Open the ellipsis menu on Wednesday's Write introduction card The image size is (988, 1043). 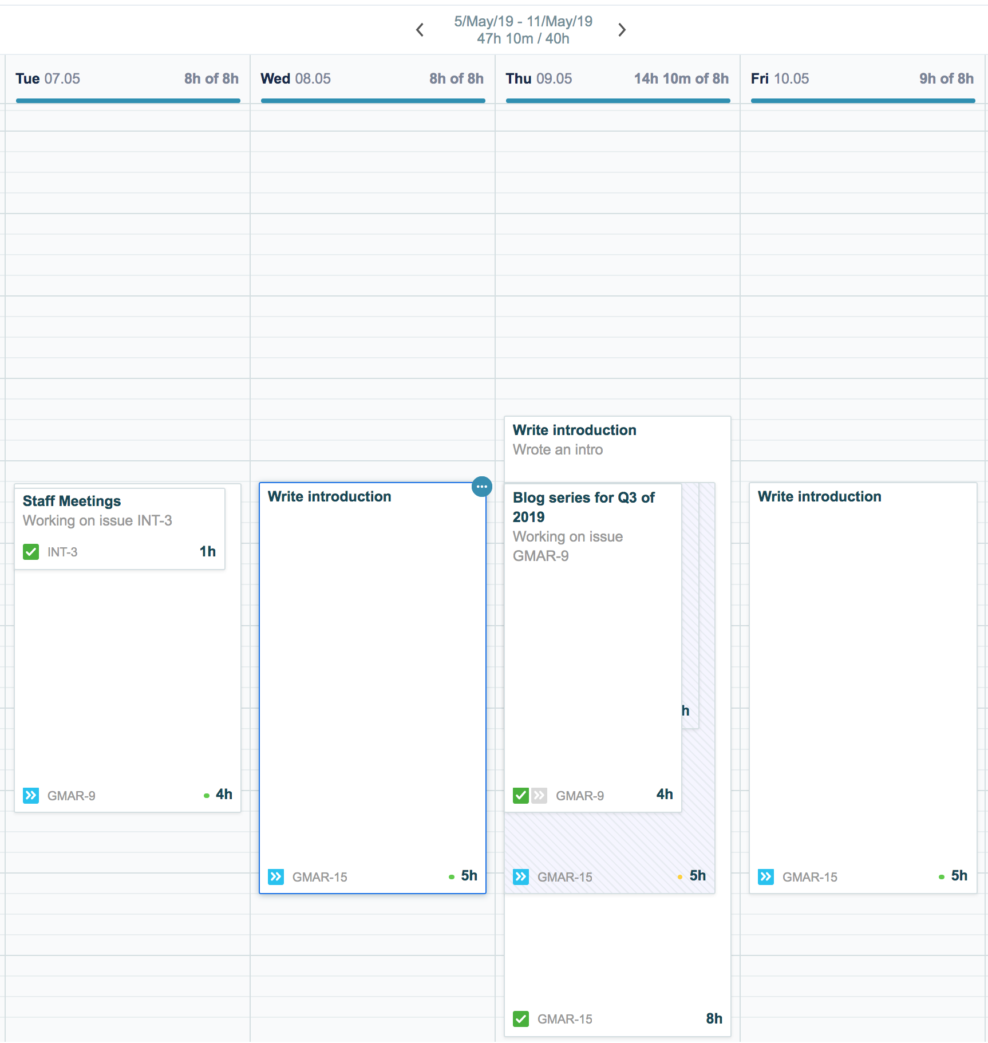tap(481, 486)
